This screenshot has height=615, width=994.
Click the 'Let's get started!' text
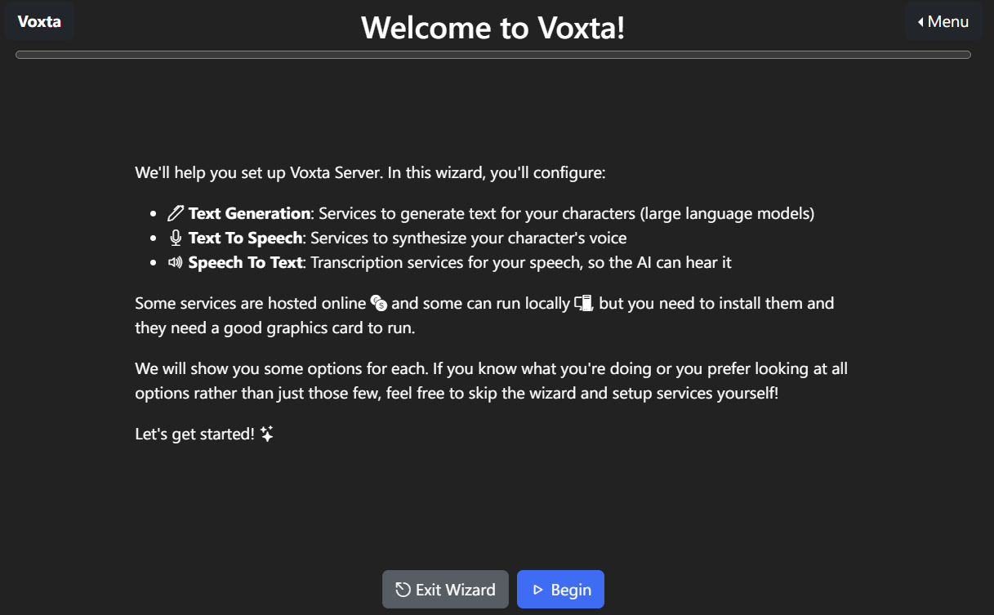tap(195, 435)
